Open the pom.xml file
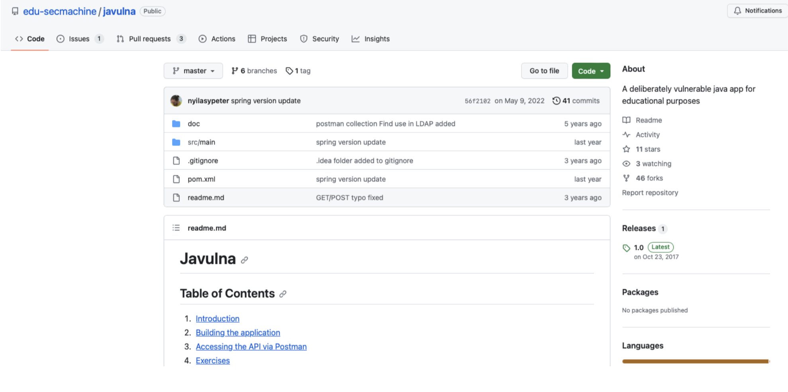Screen dimensions: 788x392 [x=201, y=179]
